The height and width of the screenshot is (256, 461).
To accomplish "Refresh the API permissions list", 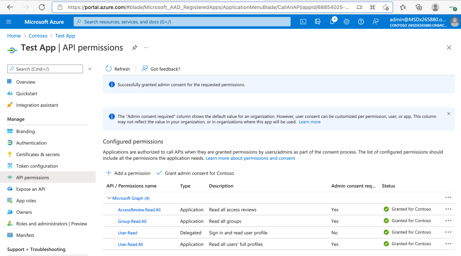I will coord(118,69).
